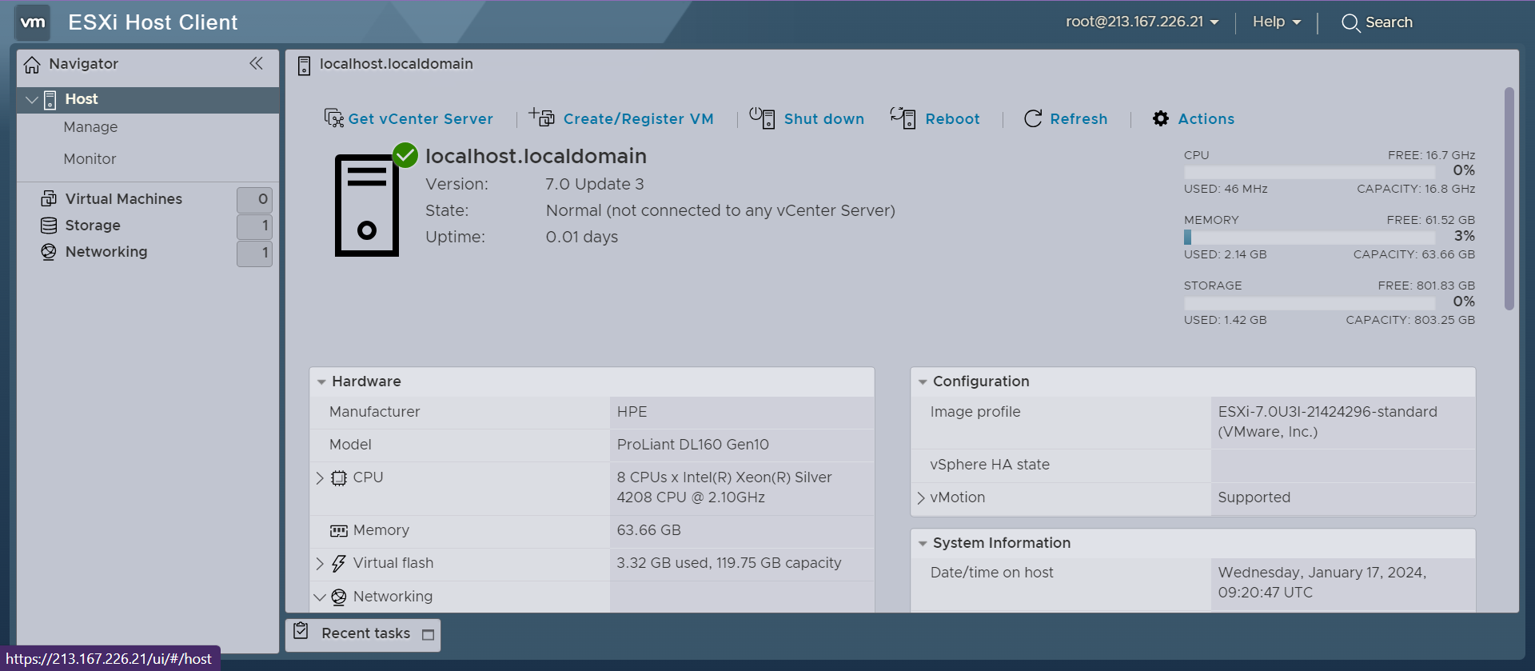Click the Storage database icon in Navigator
Screen dimensions: 1535x671
click(x=49, y=226)
